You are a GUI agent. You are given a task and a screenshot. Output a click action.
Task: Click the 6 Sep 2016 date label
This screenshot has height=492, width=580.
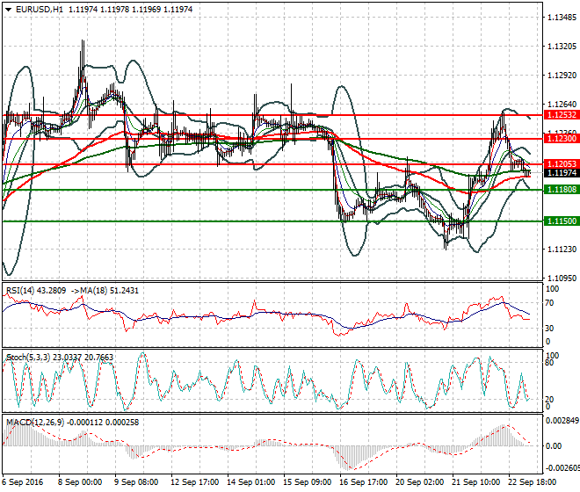coord(23,482)
